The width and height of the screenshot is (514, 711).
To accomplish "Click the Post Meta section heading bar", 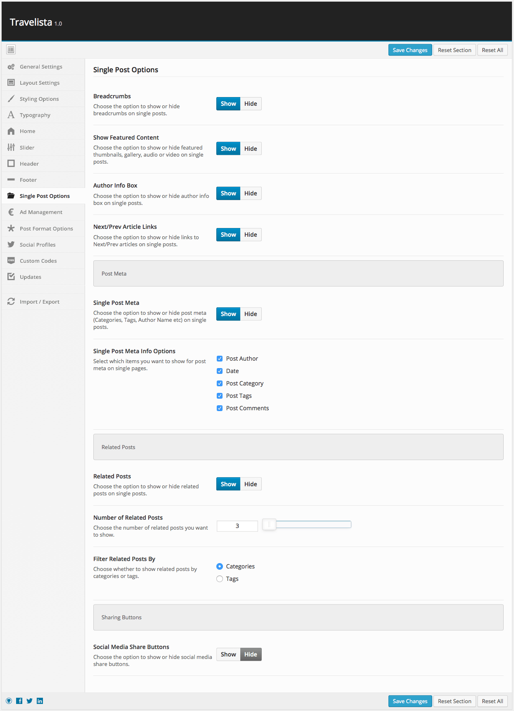I will [x=298, y=273].
